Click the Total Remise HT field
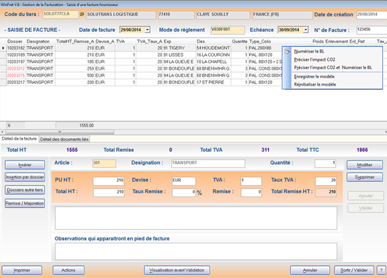Screen dimensions: 387x278 (x=326, y=192)
